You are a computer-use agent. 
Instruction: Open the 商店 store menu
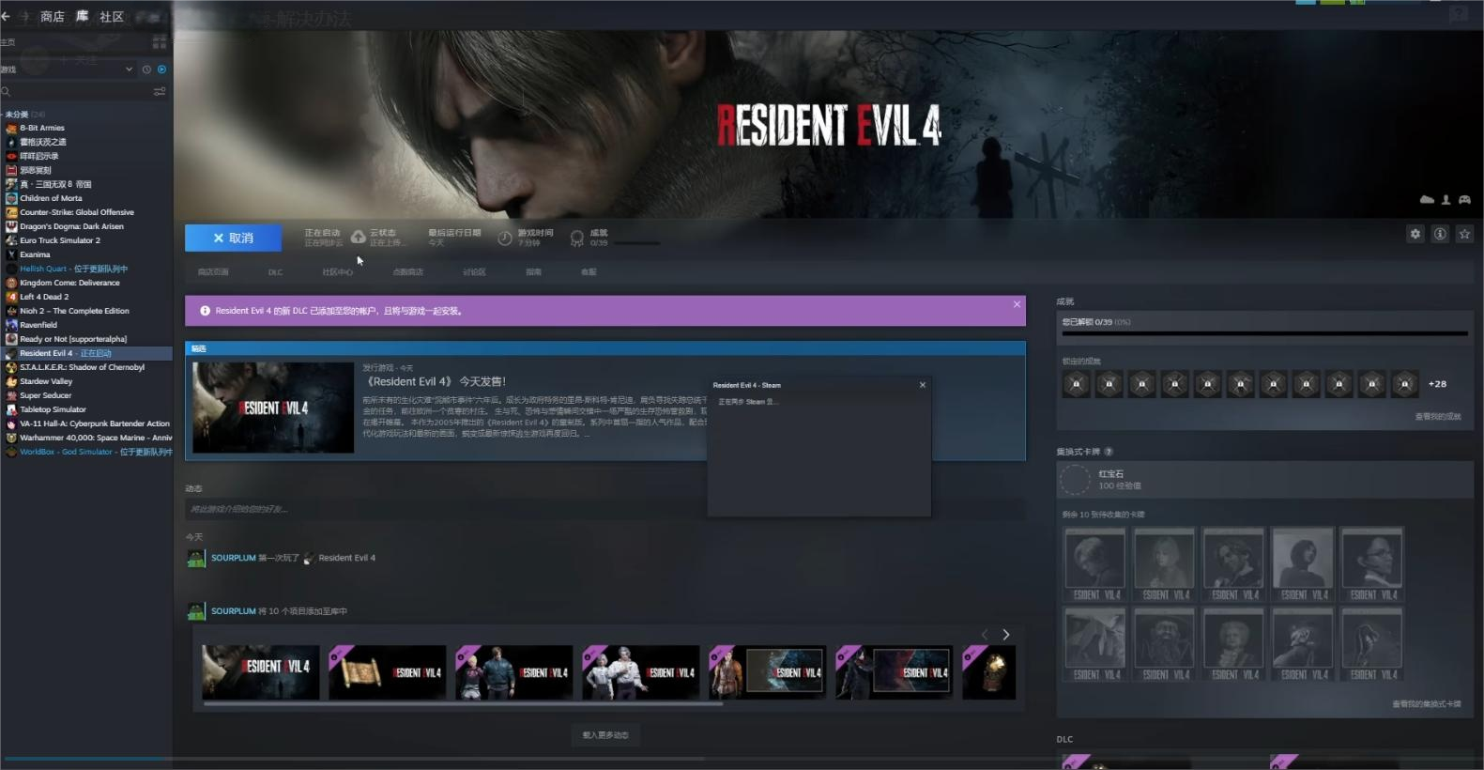[53, 16]
